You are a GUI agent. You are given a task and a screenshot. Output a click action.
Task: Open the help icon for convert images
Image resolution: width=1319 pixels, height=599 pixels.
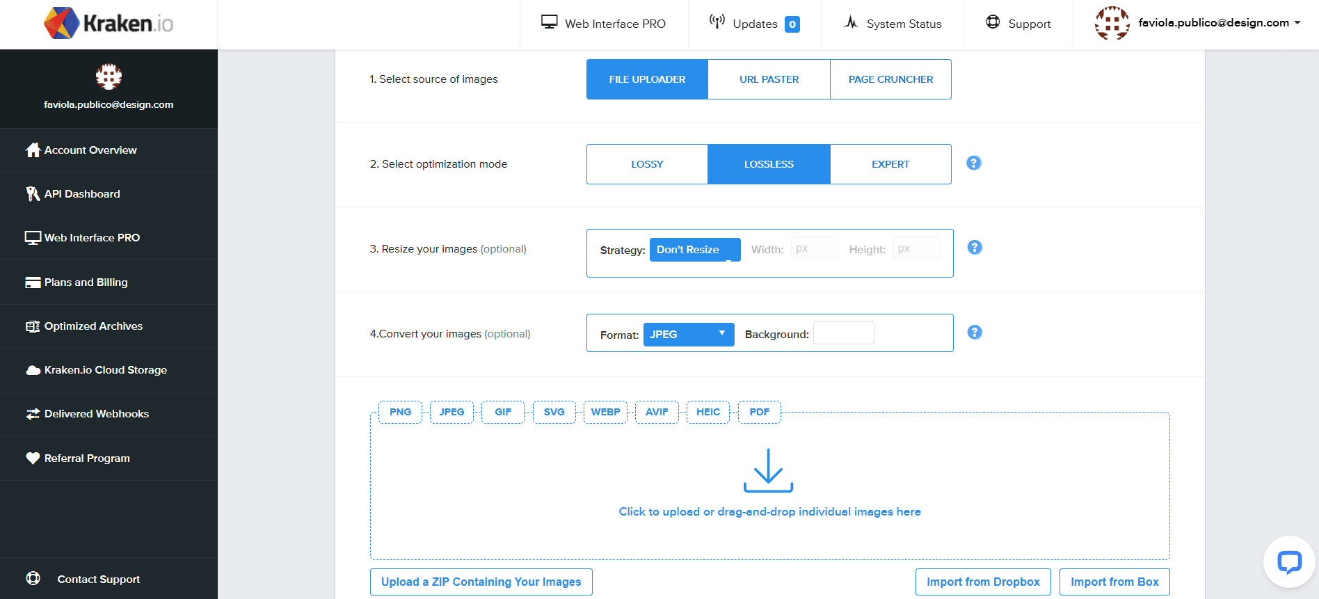(x=975, y=333)
